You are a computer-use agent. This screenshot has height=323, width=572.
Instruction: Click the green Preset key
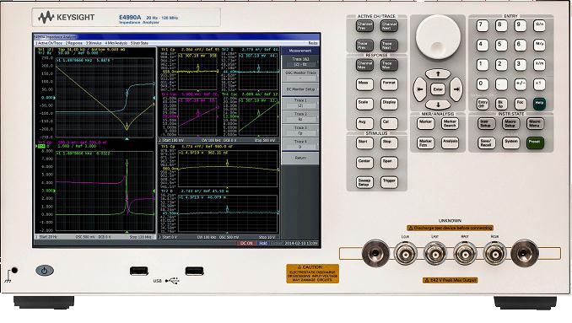point(535,143)
